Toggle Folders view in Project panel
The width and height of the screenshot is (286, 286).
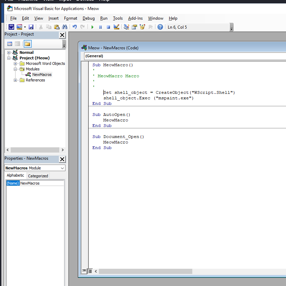point(28,44)
